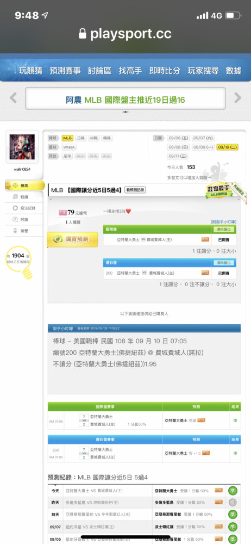Open the 附殺手小叮嚀 link
Screen dimensions: 251x544
(x=223, y=221)
